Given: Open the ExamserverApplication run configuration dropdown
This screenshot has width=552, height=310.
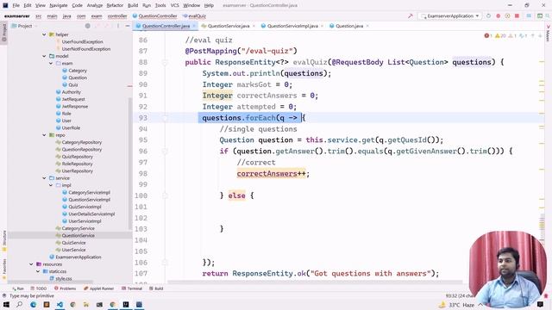Looking at the screenshot, I should tap(450, 16).
